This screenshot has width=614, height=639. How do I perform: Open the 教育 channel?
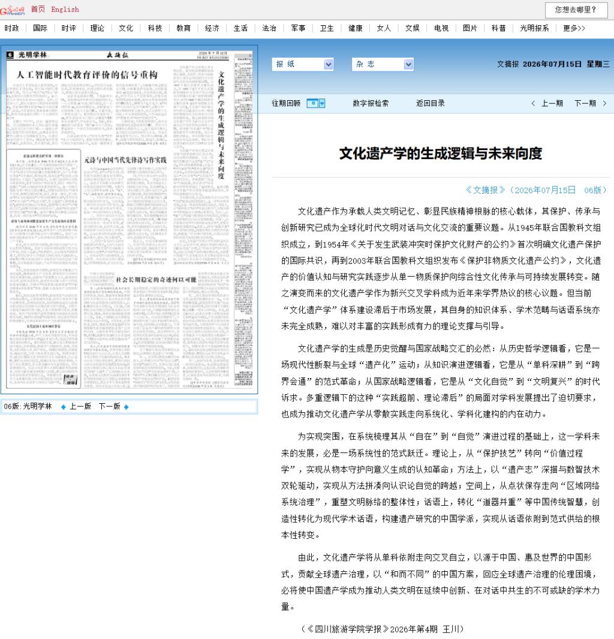coord(183,28)
